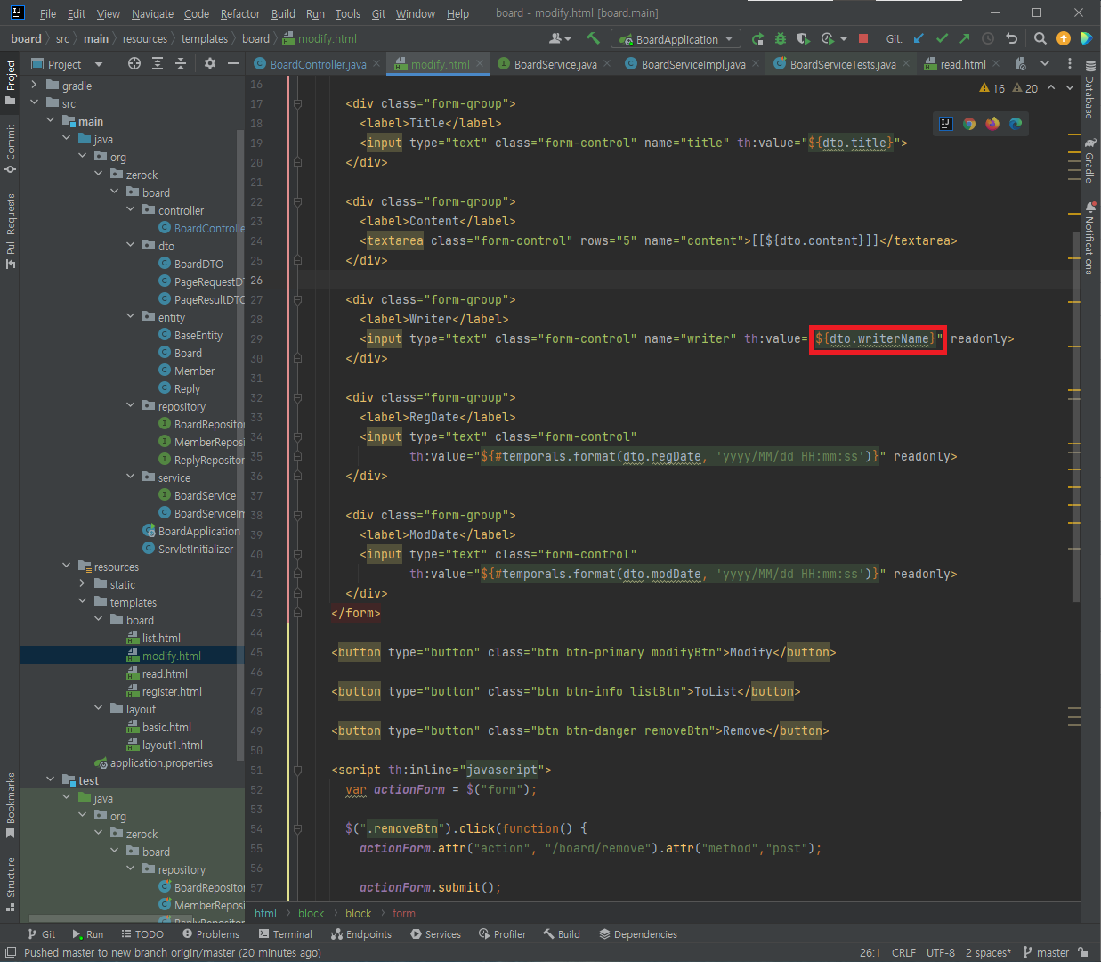This screenshot has width=1101, height=962.
Task: Toggle the Pull Requests tool window
Action: coord(10,231)
